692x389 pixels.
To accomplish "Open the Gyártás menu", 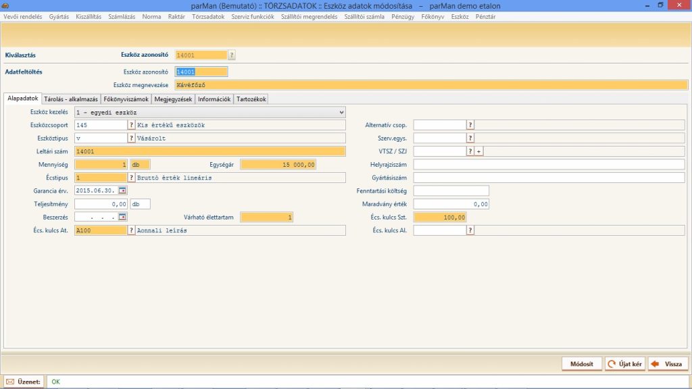I will (x=59, y=17).
